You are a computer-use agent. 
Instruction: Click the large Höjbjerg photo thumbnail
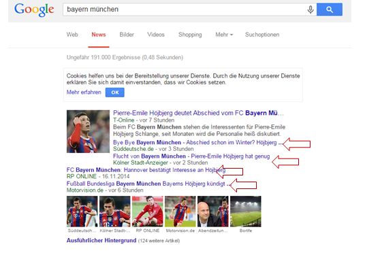coord(88,131)
